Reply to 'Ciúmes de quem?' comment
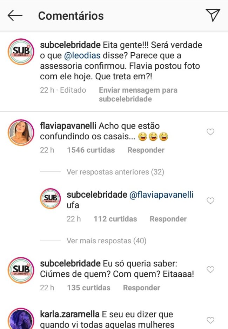The width and height of the screenshot is (228, 329). pos(141,288)
